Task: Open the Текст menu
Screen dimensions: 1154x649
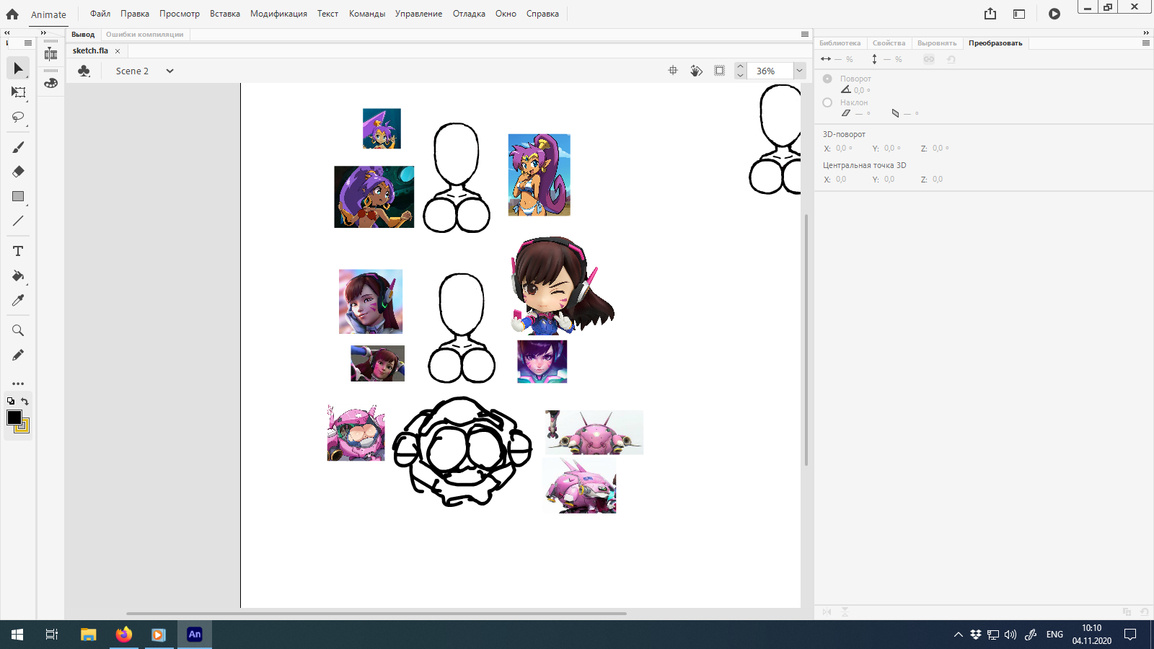Action: click(x=327, y=14)
